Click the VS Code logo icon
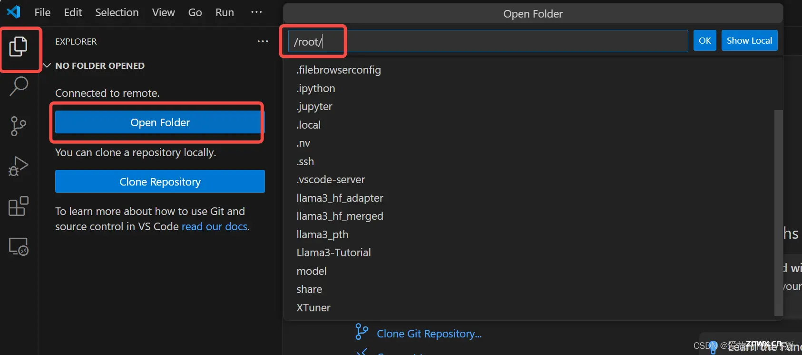The height and width of the screenshot is (355, 802). click(x=14, y=12)
